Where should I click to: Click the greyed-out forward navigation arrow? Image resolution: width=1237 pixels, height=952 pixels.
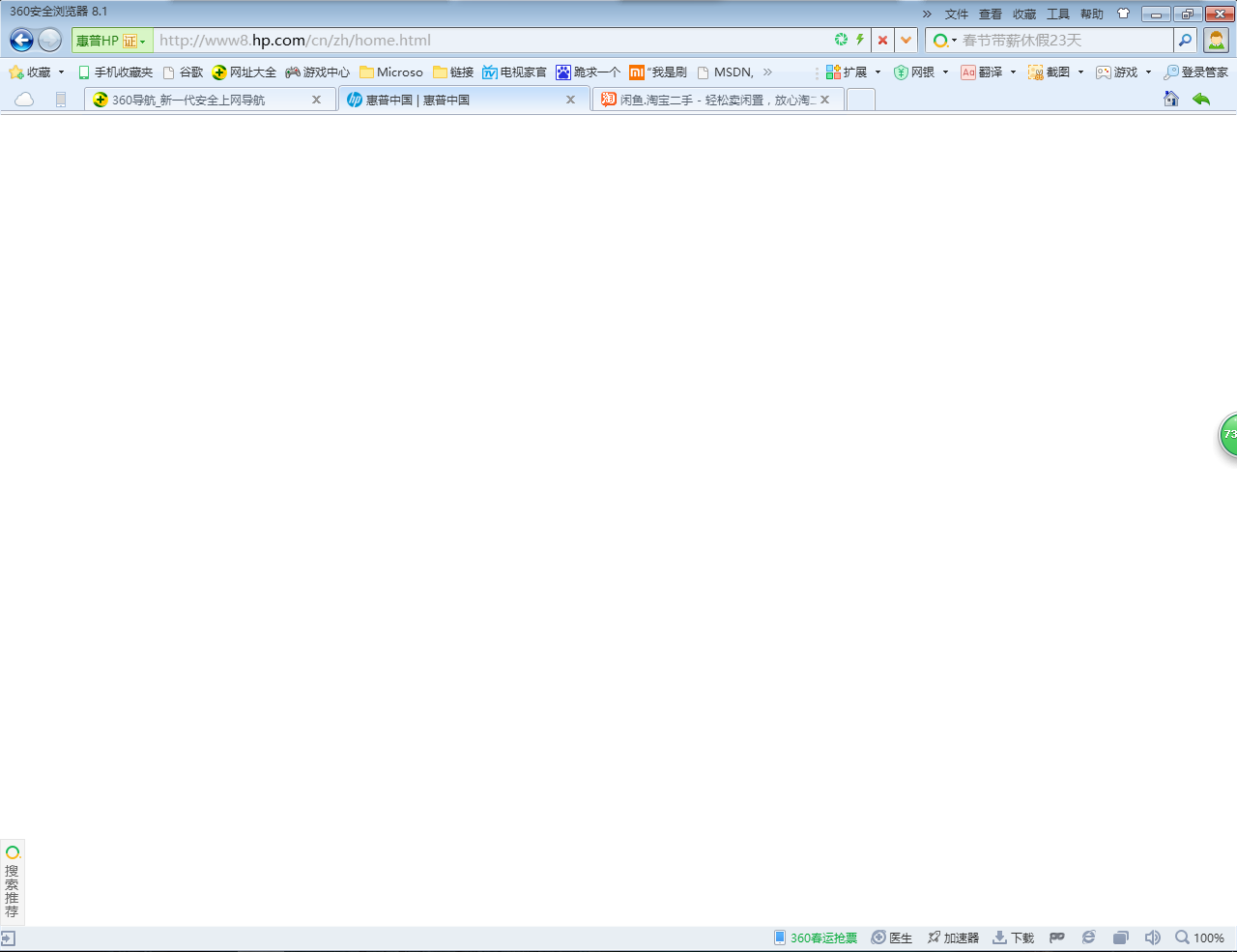tap(50, 40)
